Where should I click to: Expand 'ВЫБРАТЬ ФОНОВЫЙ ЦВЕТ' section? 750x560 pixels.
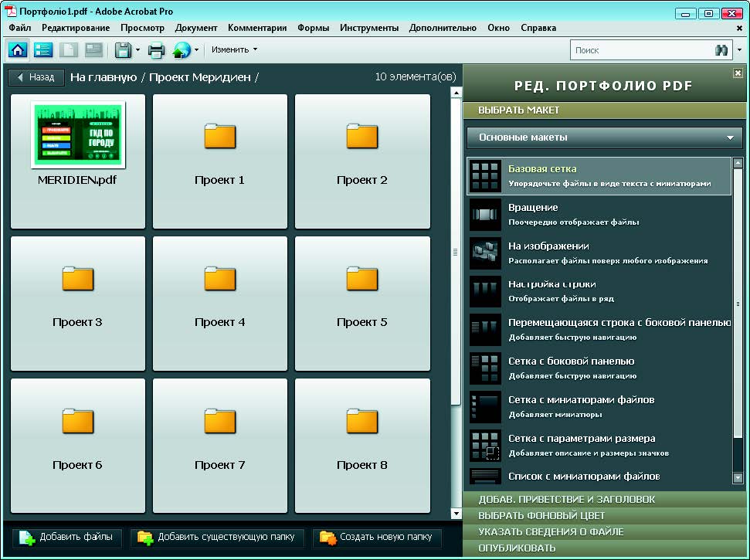click(x=604, y=515)
